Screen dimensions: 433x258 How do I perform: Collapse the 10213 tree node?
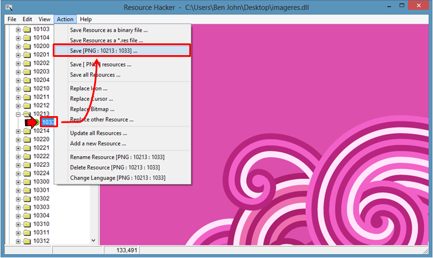(x=18, y=114)
